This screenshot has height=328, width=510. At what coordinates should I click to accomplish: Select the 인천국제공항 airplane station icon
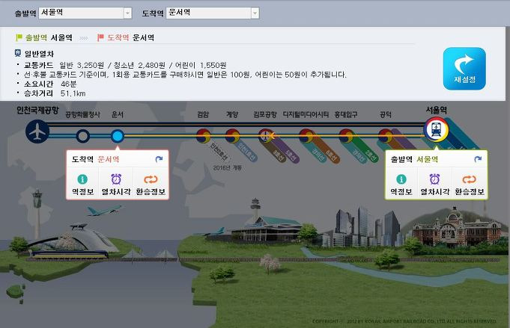point(37,131)
